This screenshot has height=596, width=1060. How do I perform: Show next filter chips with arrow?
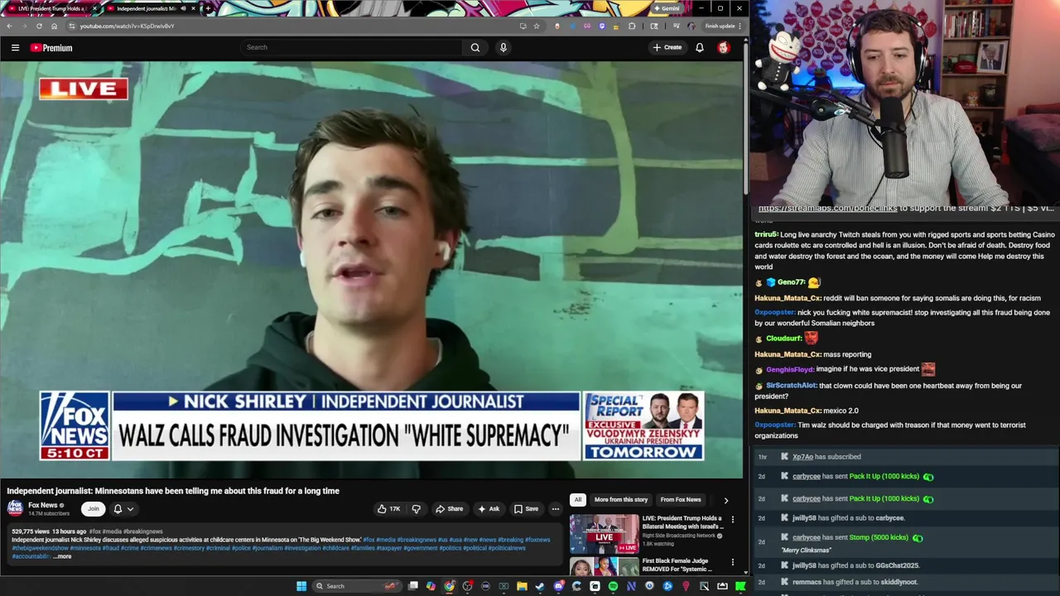pos(726,500)
